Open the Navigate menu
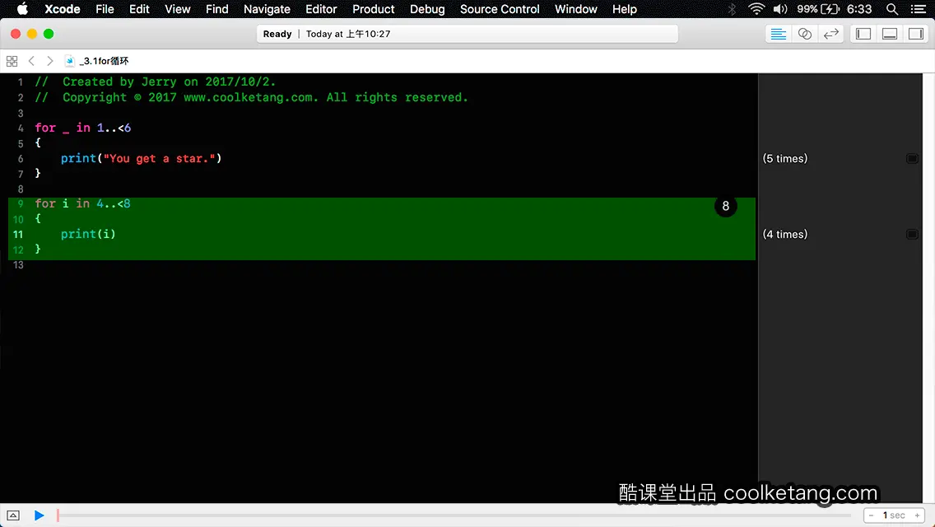Viewport: 935px width, 527px height. coord(267,9)
